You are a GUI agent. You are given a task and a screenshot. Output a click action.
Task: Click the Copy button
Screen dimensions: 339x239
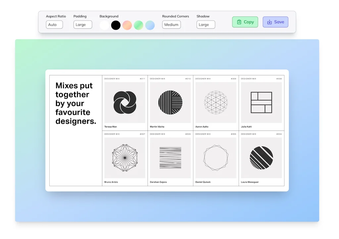pyautogui.click(x=245, y=22)
